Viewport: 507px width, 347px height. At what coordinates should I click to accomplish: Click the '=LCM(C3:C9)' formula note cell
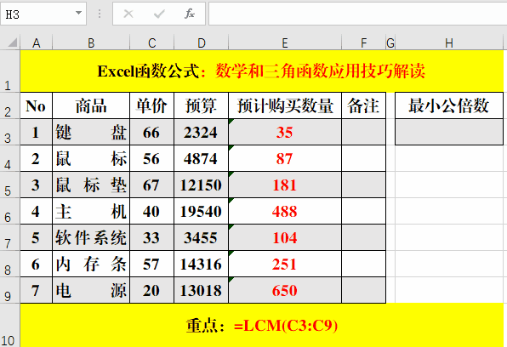coord(262,326)
